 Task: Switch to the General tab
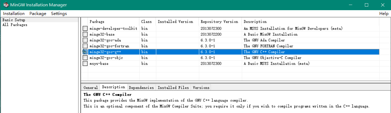(x=90, y=87)
